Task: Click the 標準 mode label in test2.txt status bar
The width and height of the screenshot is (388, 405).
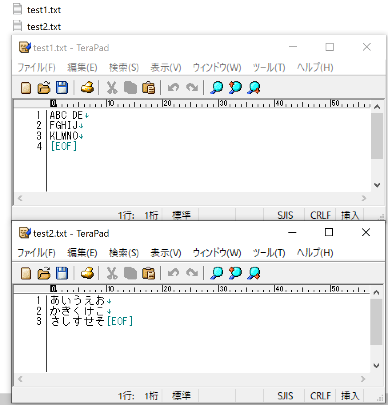Action: tap(182, 396)
